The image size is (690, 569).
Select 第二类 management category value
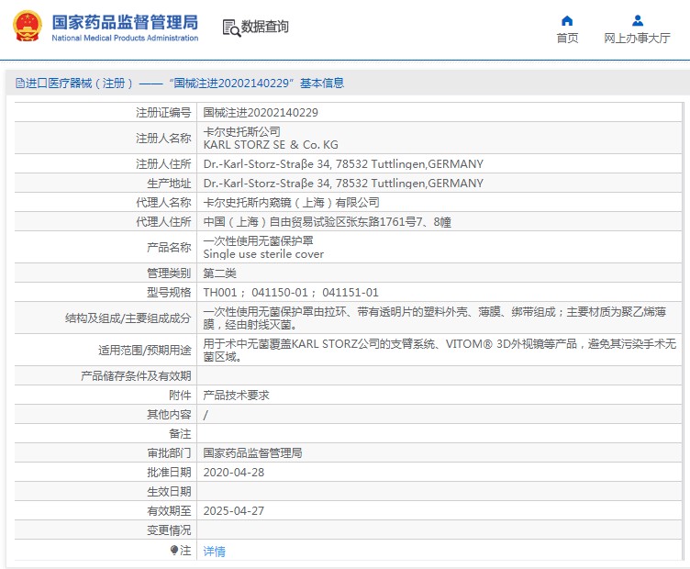point(219,273)
